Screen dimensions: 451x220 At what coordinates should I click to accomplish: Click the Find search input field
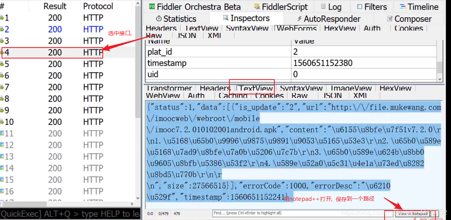pos(302,213)
